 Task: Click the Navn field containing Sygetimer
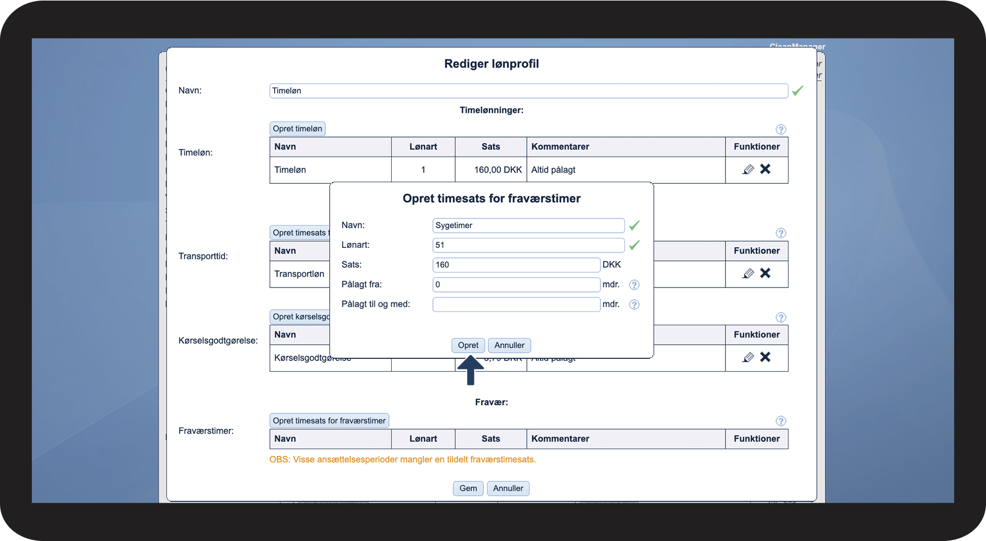tap(528, 226)
